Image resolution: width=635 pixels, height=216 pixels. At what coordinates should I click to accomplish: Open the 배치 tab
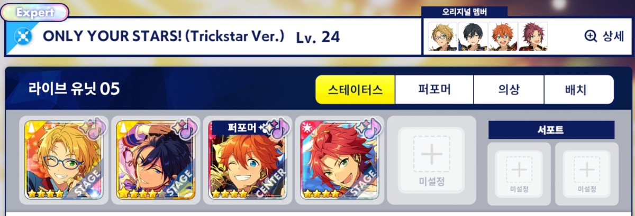coord(579,89)
